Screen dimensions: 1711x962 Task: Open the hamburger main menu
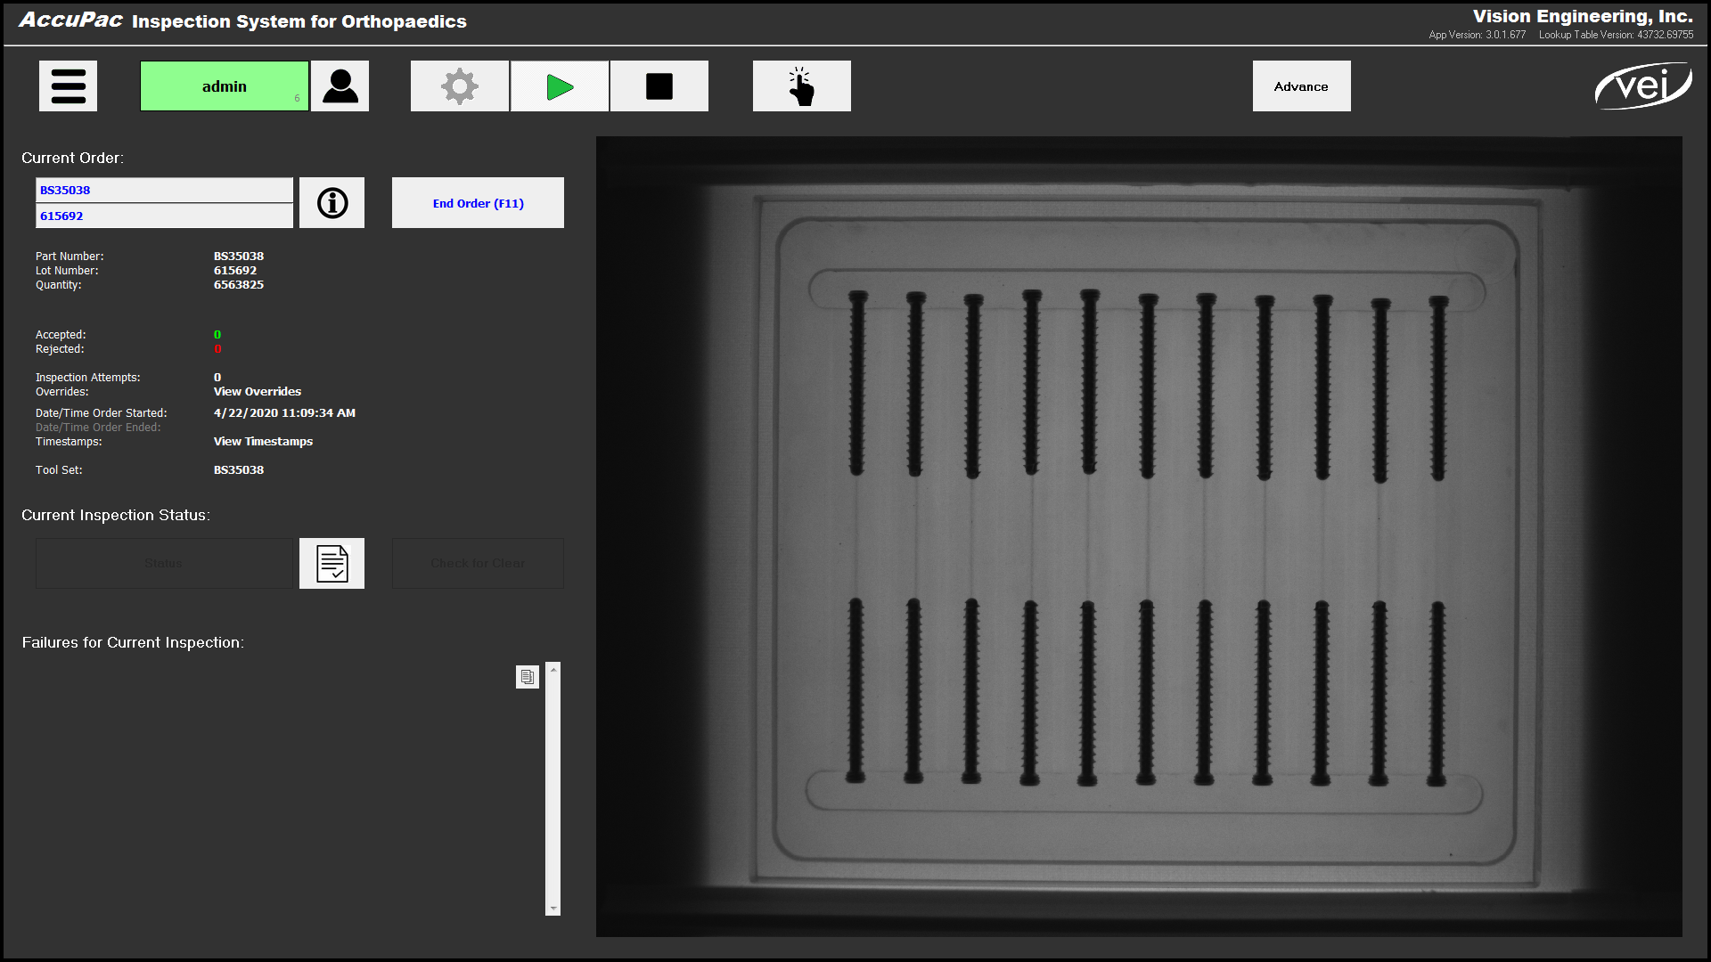tap(68, 86)
